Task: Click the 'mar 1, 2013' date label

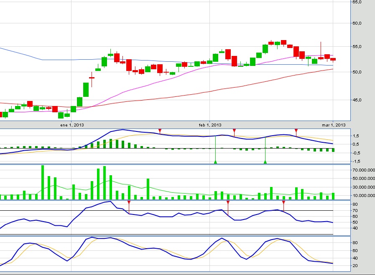Action: click(334, 125)
